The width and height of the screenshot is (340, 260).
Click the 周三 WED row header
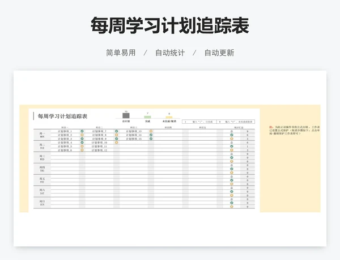coord(42,158)
